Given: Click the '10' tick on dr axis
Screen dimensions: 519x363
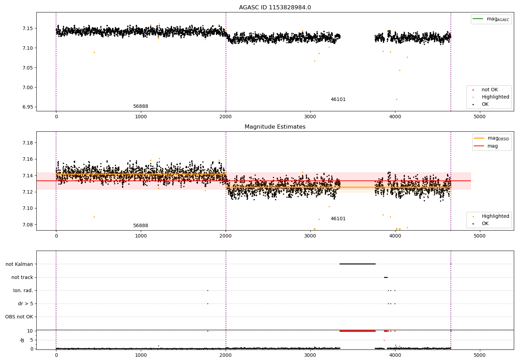Looking at the screenshot, I should [x=30, y=331].
